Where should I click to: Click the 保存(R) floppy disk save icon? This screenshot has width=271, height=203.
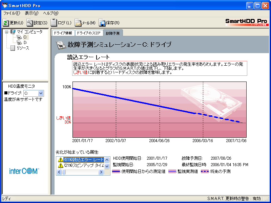tap(102, 23)
